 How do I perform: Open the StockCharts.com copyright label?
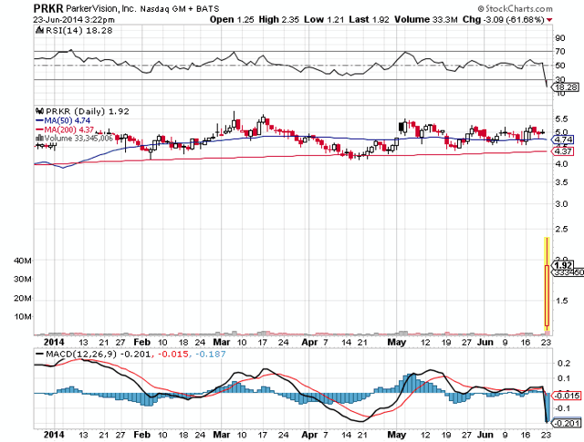515,8
